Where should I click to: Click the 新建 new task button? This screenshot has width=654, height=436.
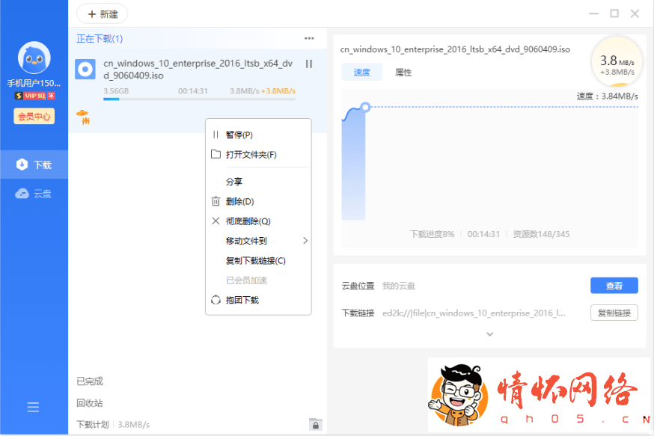click(x=103, y=14)
